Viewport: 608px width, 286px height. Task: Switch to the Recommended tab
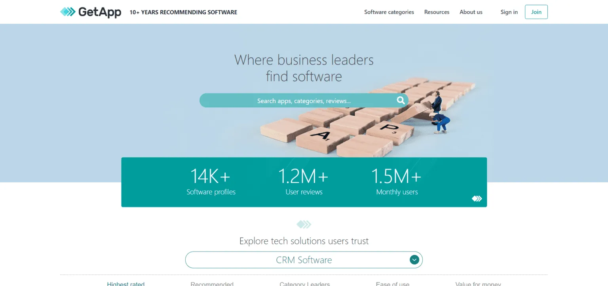click(x=212, y=284)
